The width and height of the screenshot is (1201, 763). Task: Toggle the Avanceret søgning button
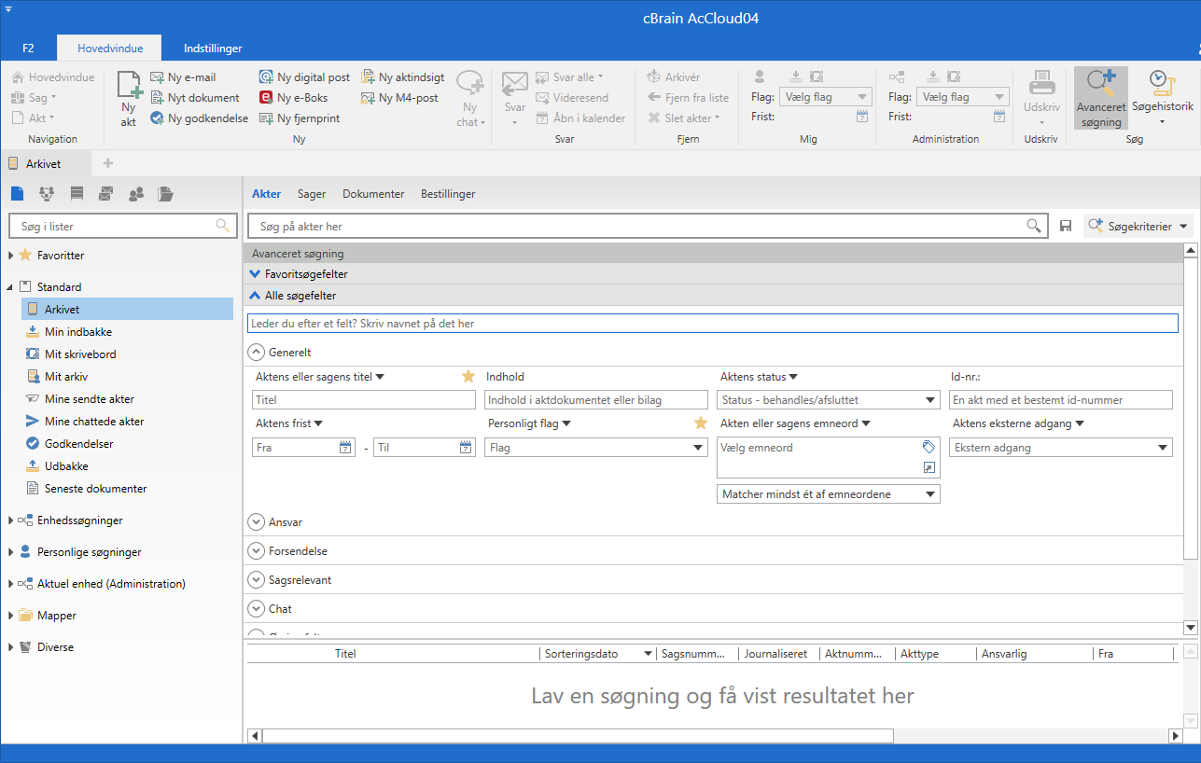click(1101, 98)
